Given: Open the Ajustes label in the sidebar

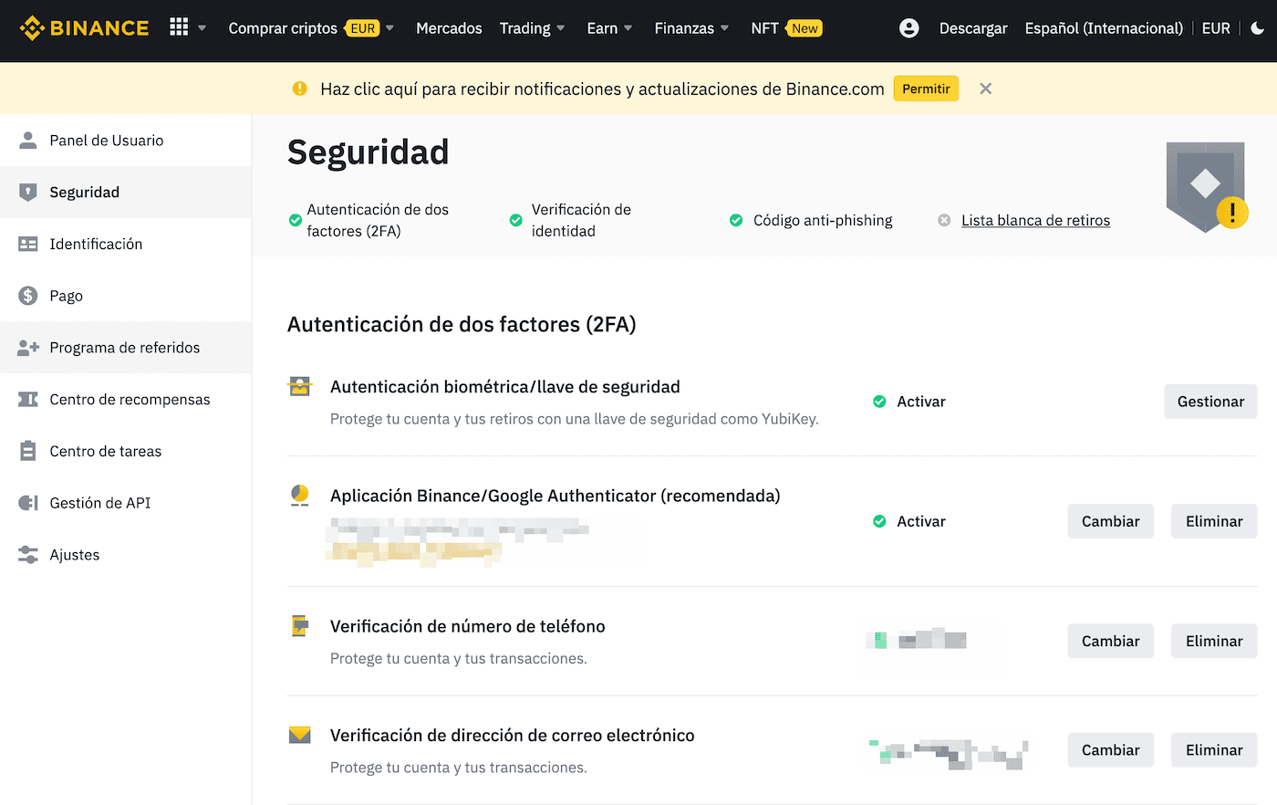Looking at the screenshot, I should click(74, 555).
